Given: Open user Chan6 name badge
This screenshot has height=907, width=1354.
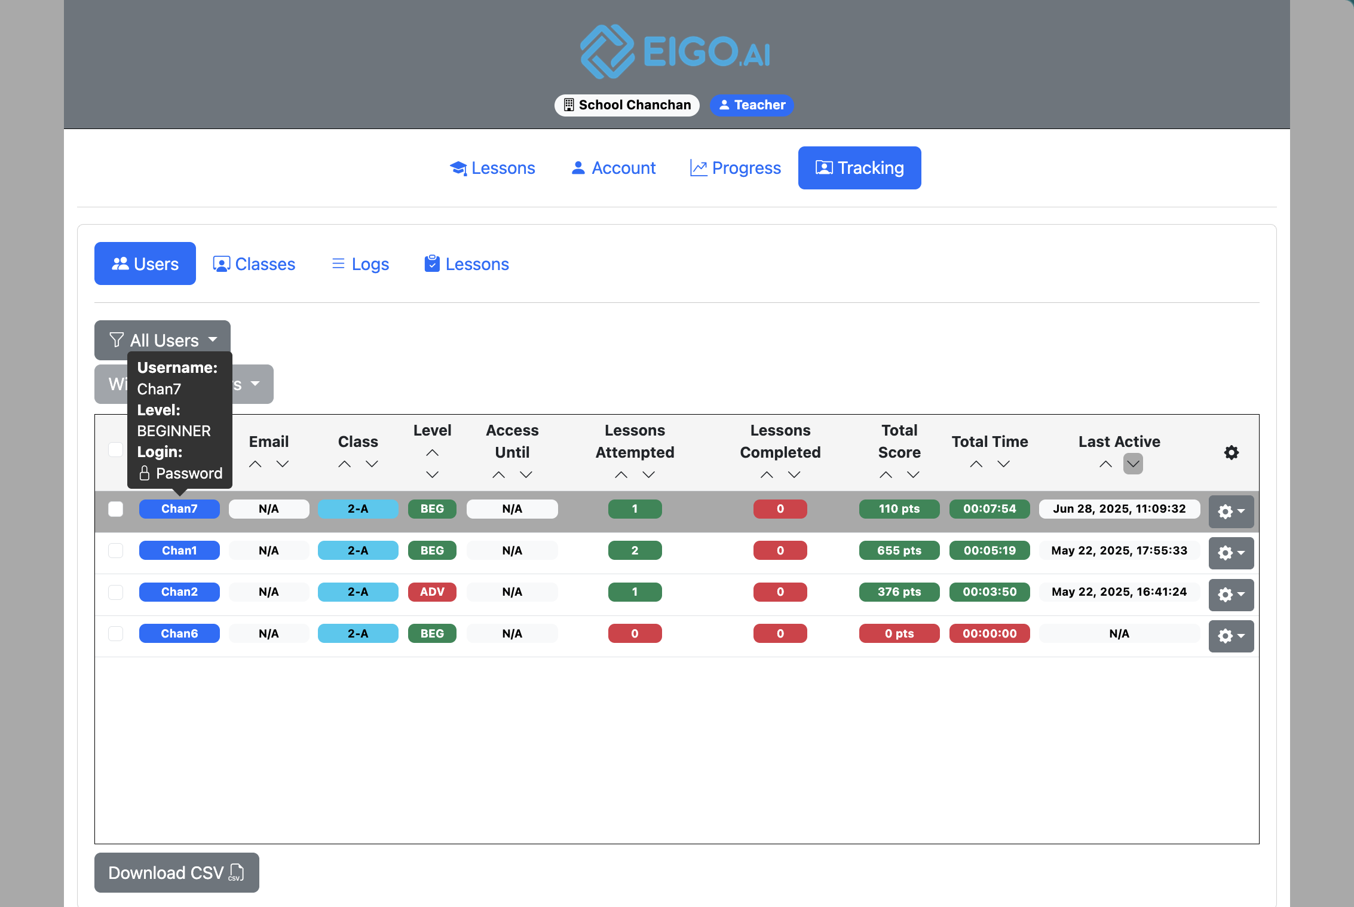Looking at the screenshot, I should pos(179,633).
